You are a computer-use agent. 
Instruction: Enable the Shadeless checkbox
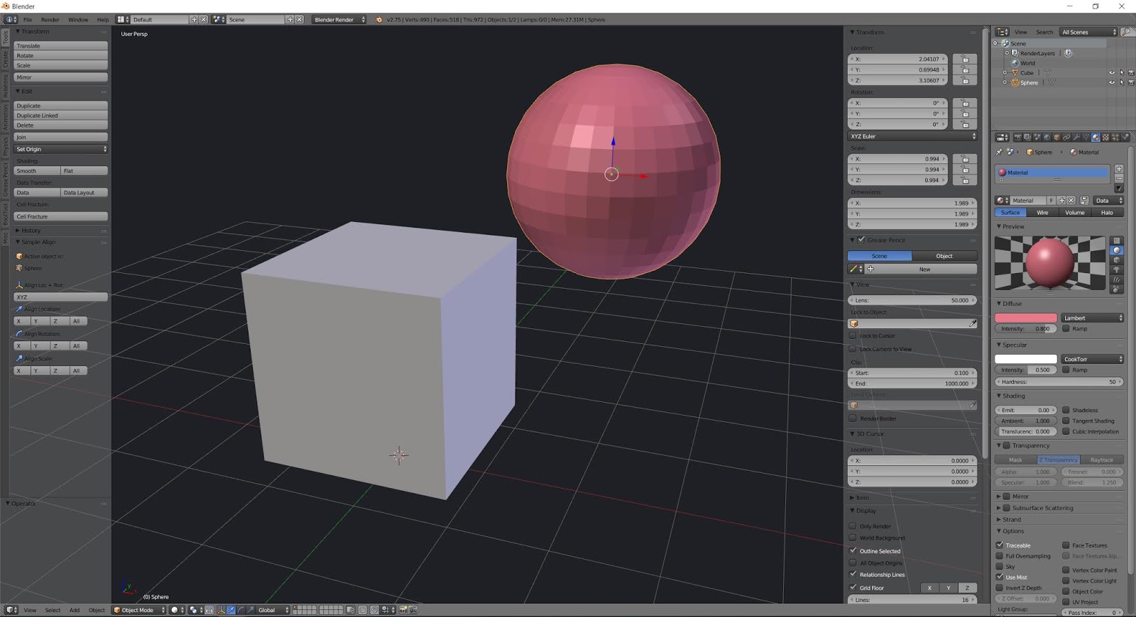1066,410
